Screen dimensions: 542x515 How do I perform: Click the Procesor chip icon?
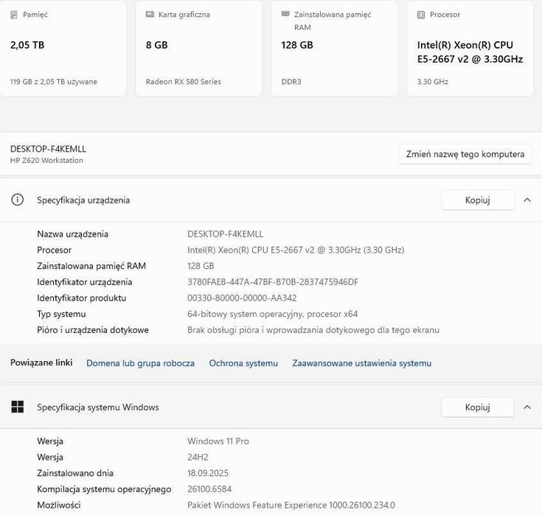(421, 15)
